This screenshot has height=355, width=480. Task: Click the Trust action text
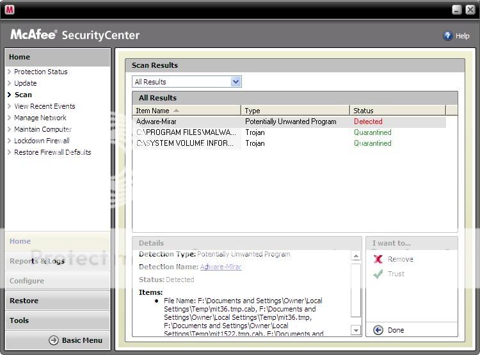(x=396, y=274)
